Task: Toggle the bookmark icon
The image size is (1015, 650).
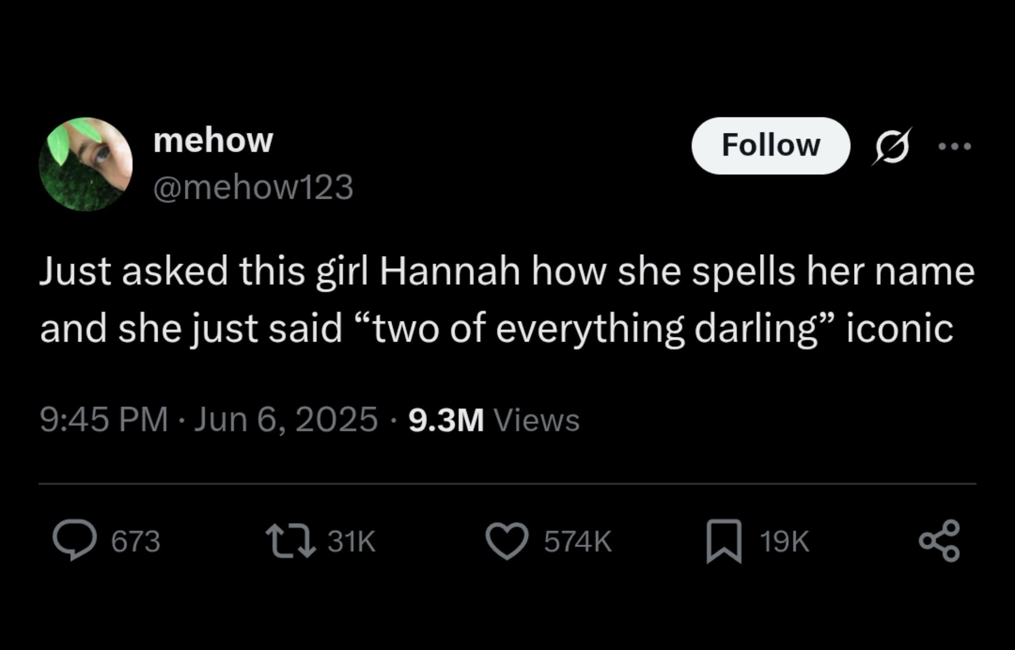Action: [x=724, y=541]
